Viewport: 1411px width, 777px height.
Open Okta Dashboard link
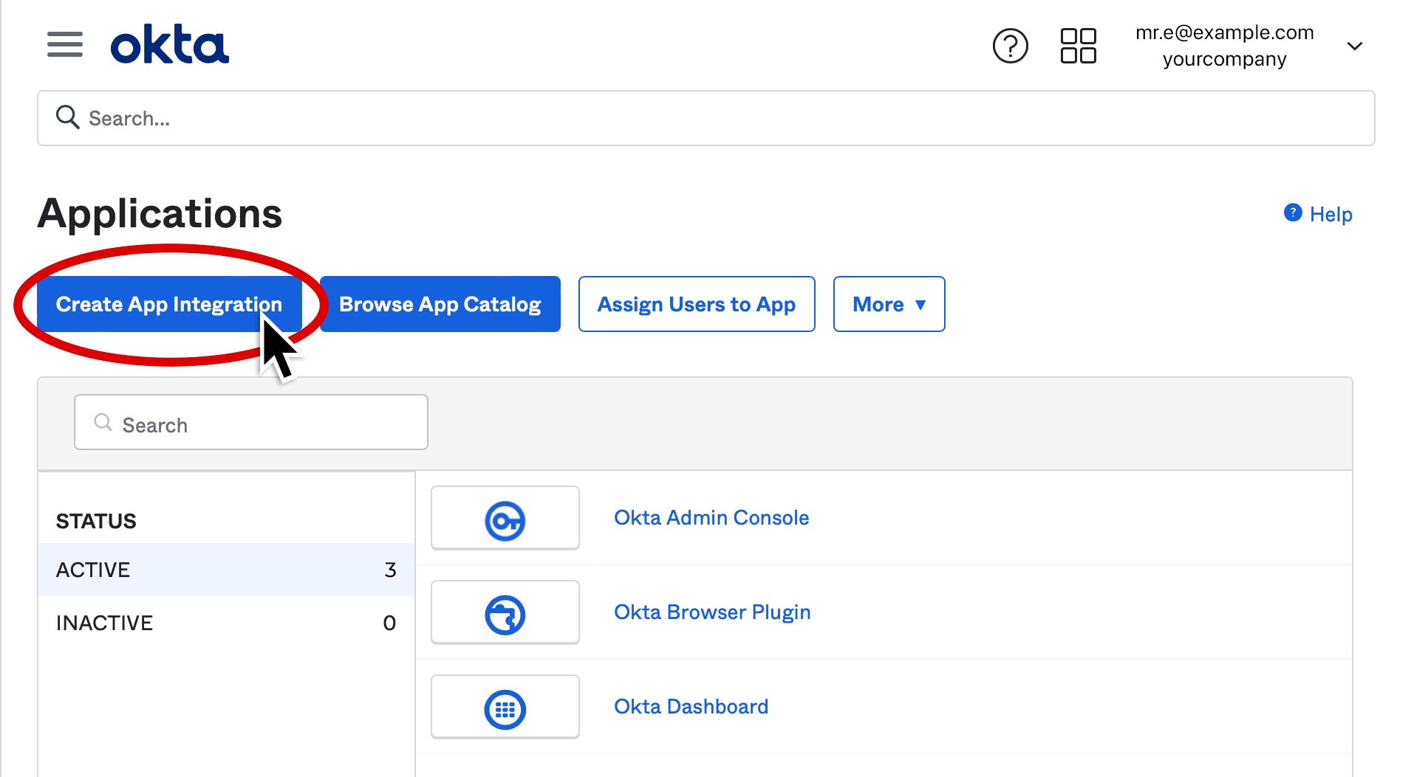tap(691, 707)
